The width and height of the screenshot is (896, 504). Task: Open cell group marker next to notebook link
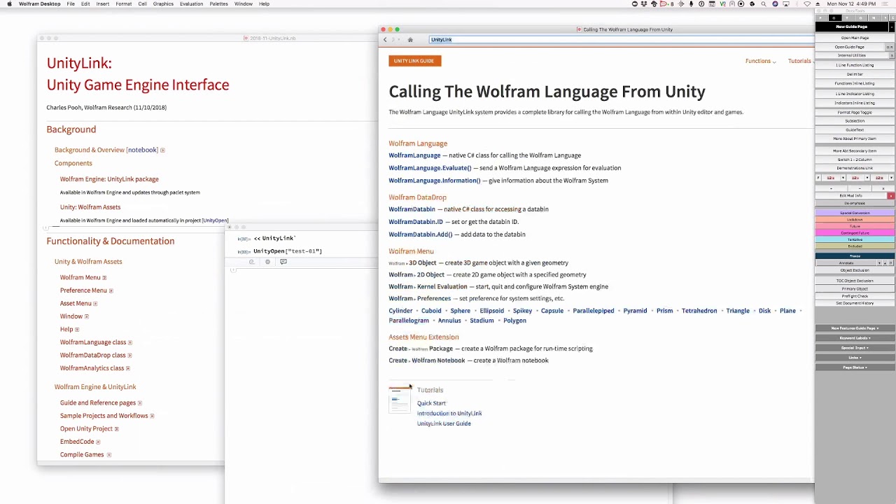[162, 150]
